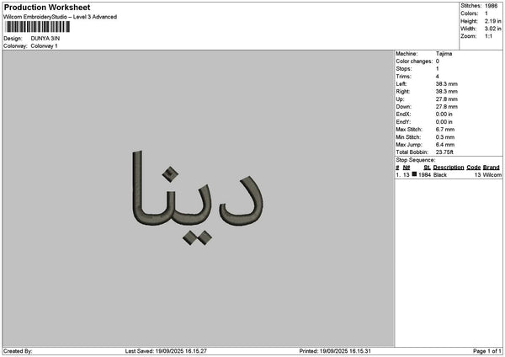The image size is (505, 357).
Task: Click the 'Last Saved: 19/09/2025 16.15.27' footer text
Action: 166,351
